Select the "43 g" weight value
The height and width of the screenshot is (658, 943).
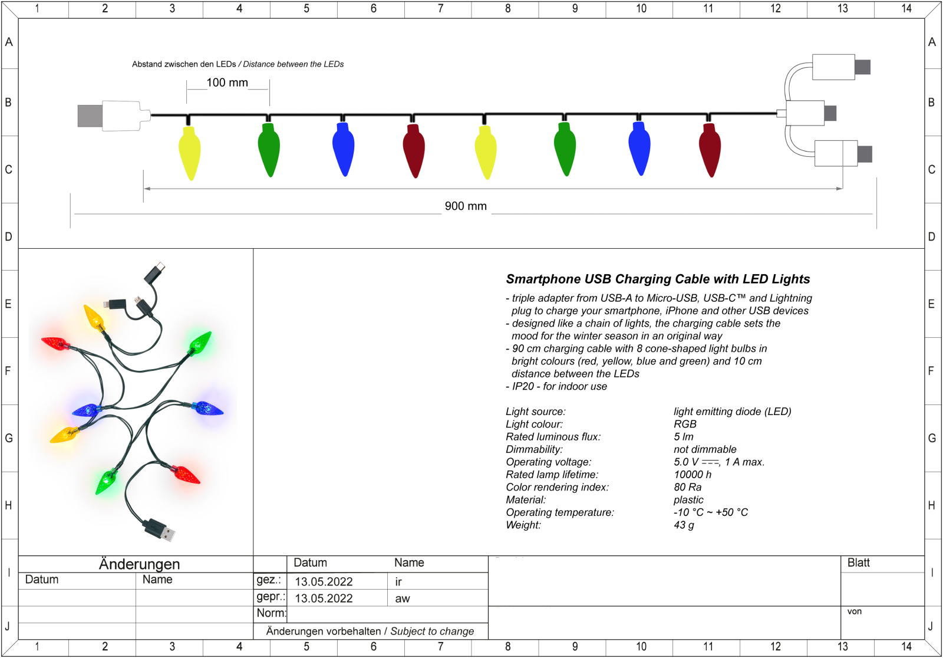pyautogui.click(x=684, y=525)
